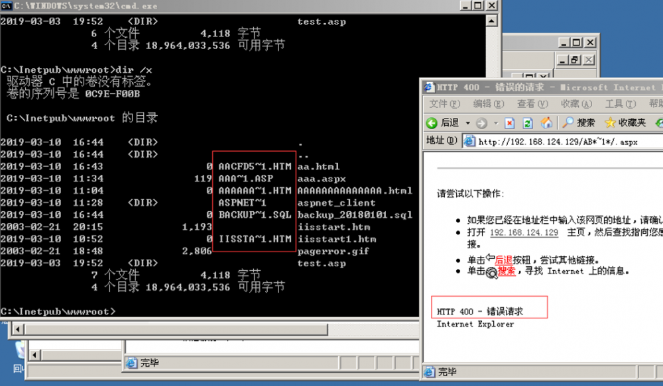Expand the Back button history dropdown
663x386 pixels.
coord(467,122)
